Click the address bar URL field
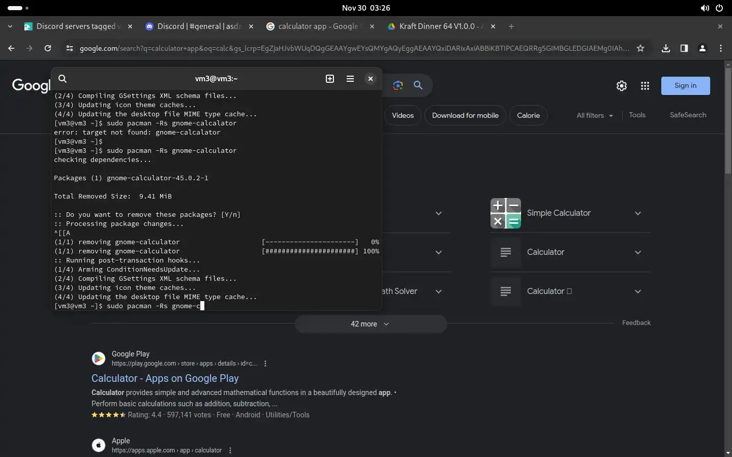Screen dimensions: 732x457 click(354, 48)
